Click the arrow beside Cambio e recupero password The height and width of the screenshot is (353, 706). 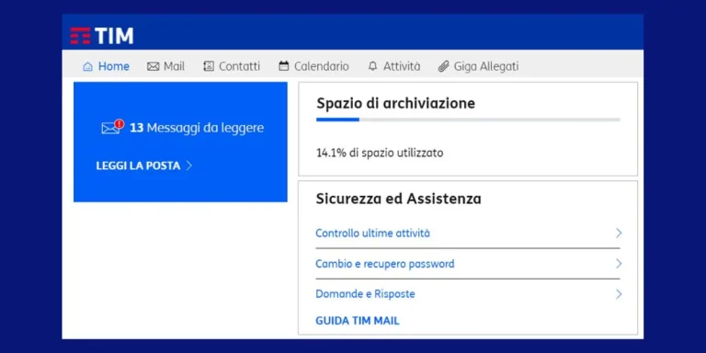click(619, 264)
